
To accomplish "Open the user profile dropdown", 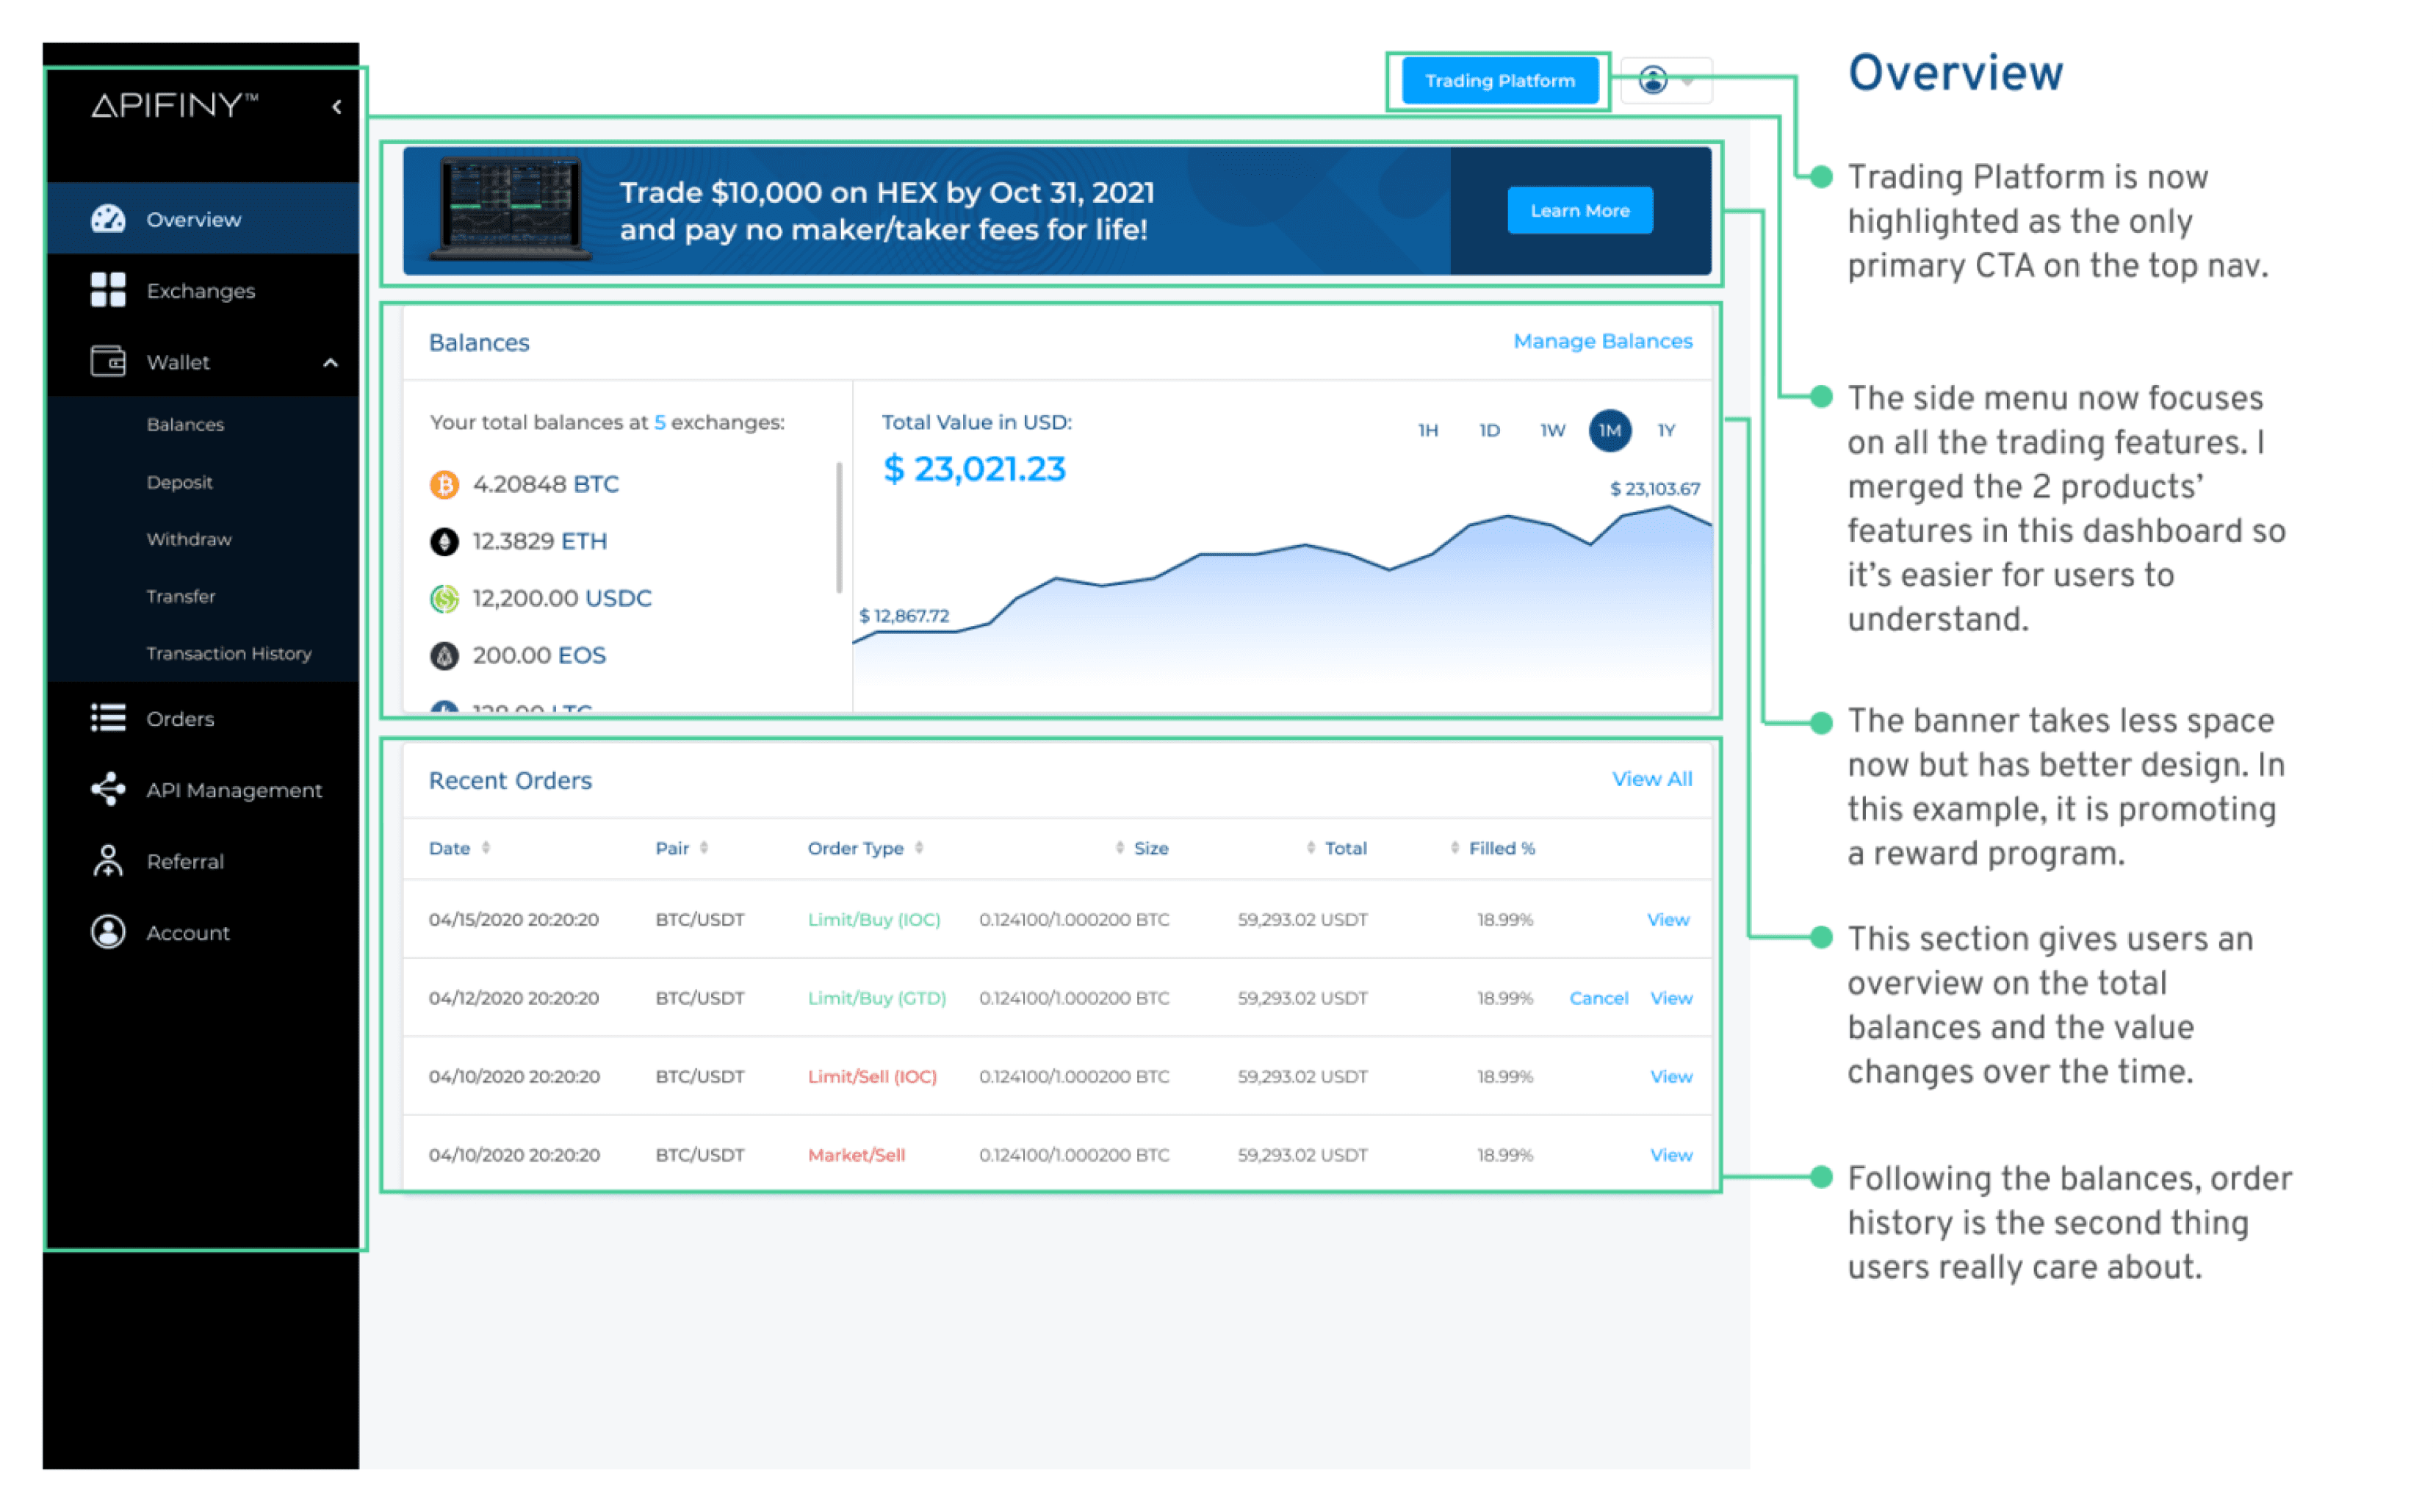I will click(x=1666, y=80).
